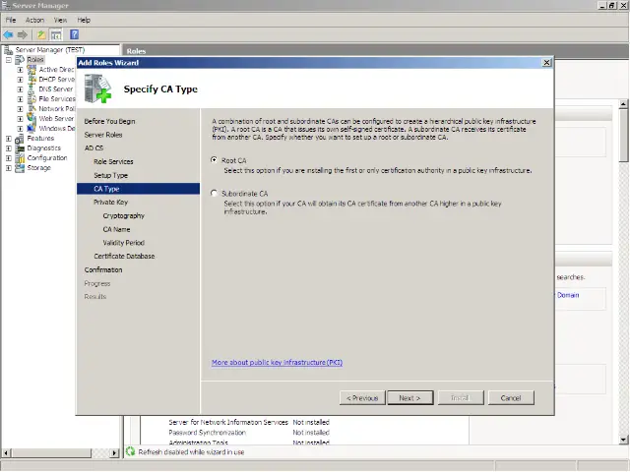
Task: Click the Cancel button in wizard
Action: 511,398
